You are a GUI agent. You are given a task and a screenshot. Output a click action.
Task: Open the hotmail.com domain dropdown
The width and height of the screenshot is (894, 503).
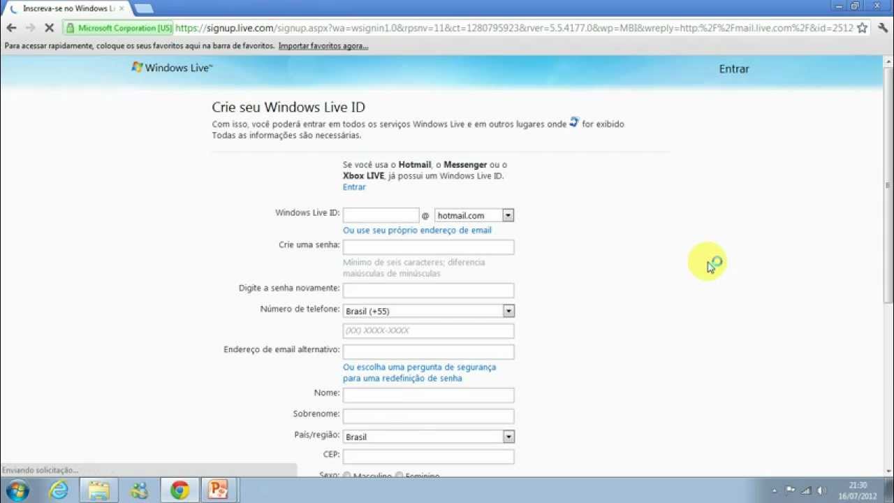coord(474,215)
